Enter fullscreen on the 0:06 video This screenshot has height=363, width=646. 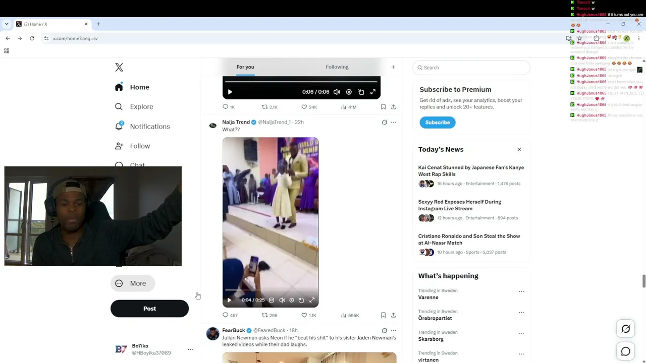(x=373, y=92)
